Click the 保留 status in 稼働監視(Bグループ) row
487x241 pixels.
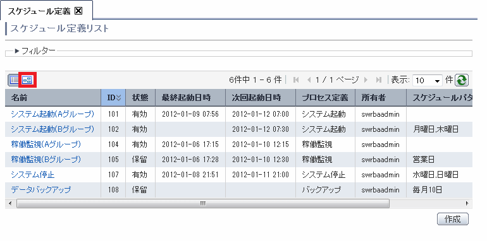coord(139,160)
